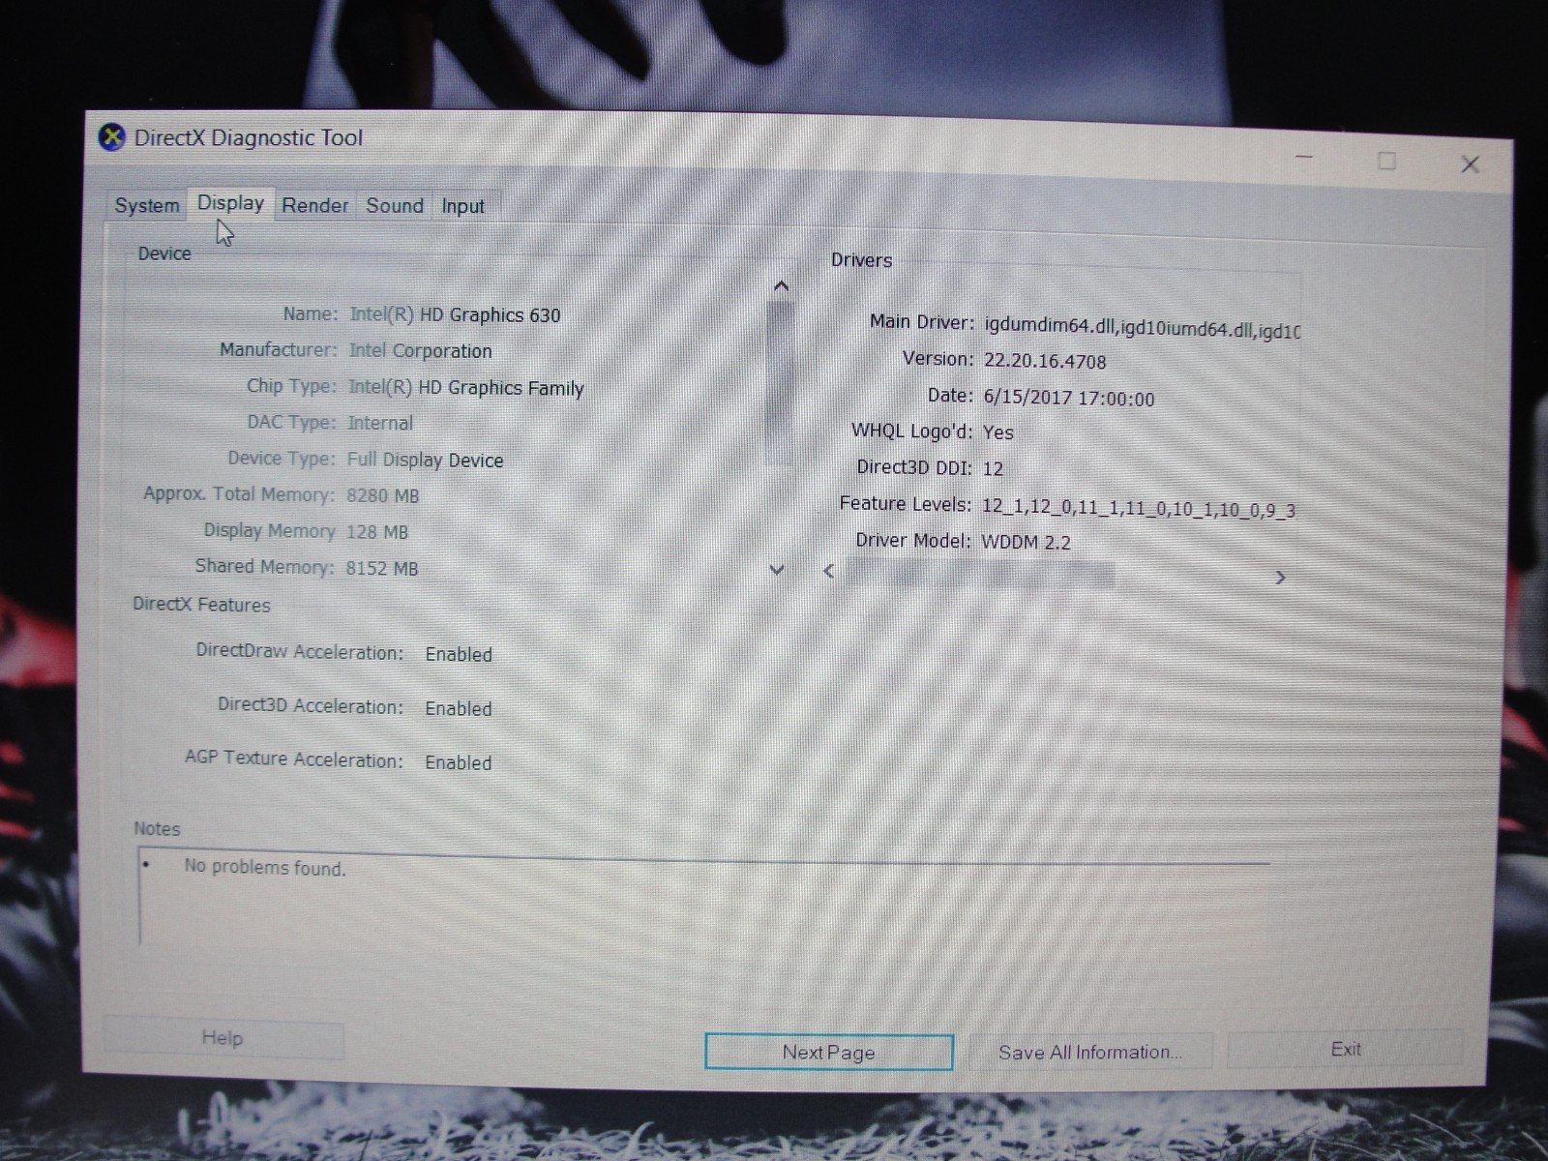Screen dimensions: 1548x1161
Task: Maximize the DirectX Diagnostic Tool window
Action: (1386, 161)
